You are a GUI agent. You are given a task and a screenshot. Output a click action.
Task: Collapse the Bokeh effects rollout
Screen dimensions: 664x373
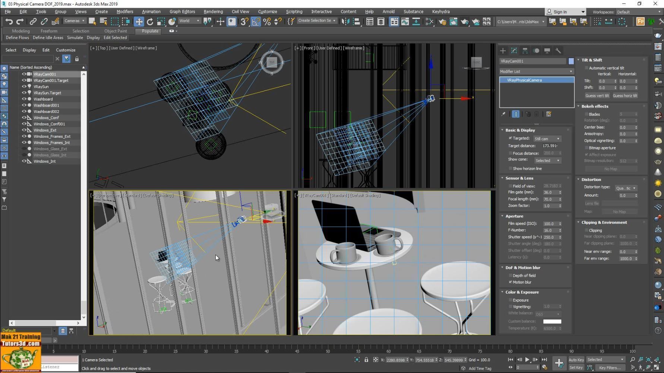pos(578,106)
